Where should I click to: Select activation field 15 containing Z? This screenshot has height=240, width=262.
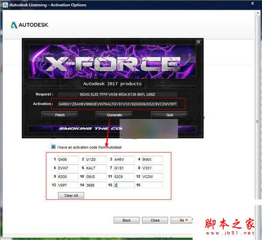(124, 185)
